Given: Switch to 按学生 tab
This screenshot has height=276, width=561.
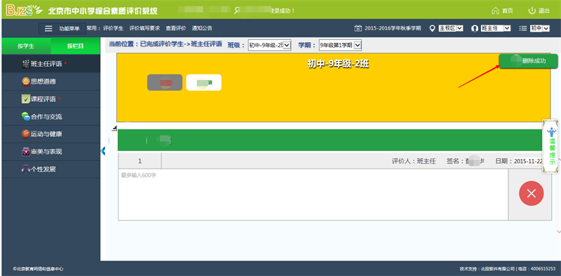Looking at the screenshot, I should click(x=26, y=46).
